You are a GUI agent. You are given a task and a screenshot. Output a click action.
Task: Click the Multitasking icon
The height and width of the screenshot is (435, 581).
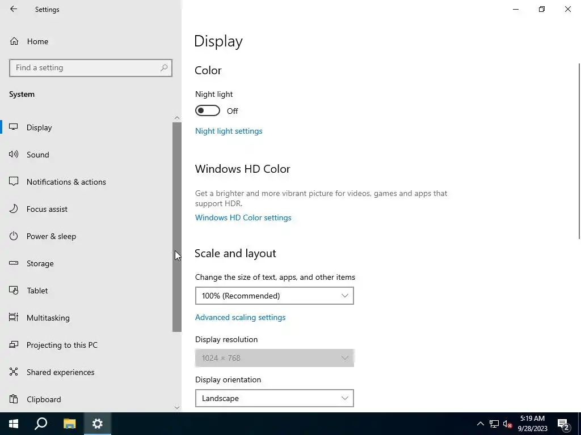(x=14, y=317)
